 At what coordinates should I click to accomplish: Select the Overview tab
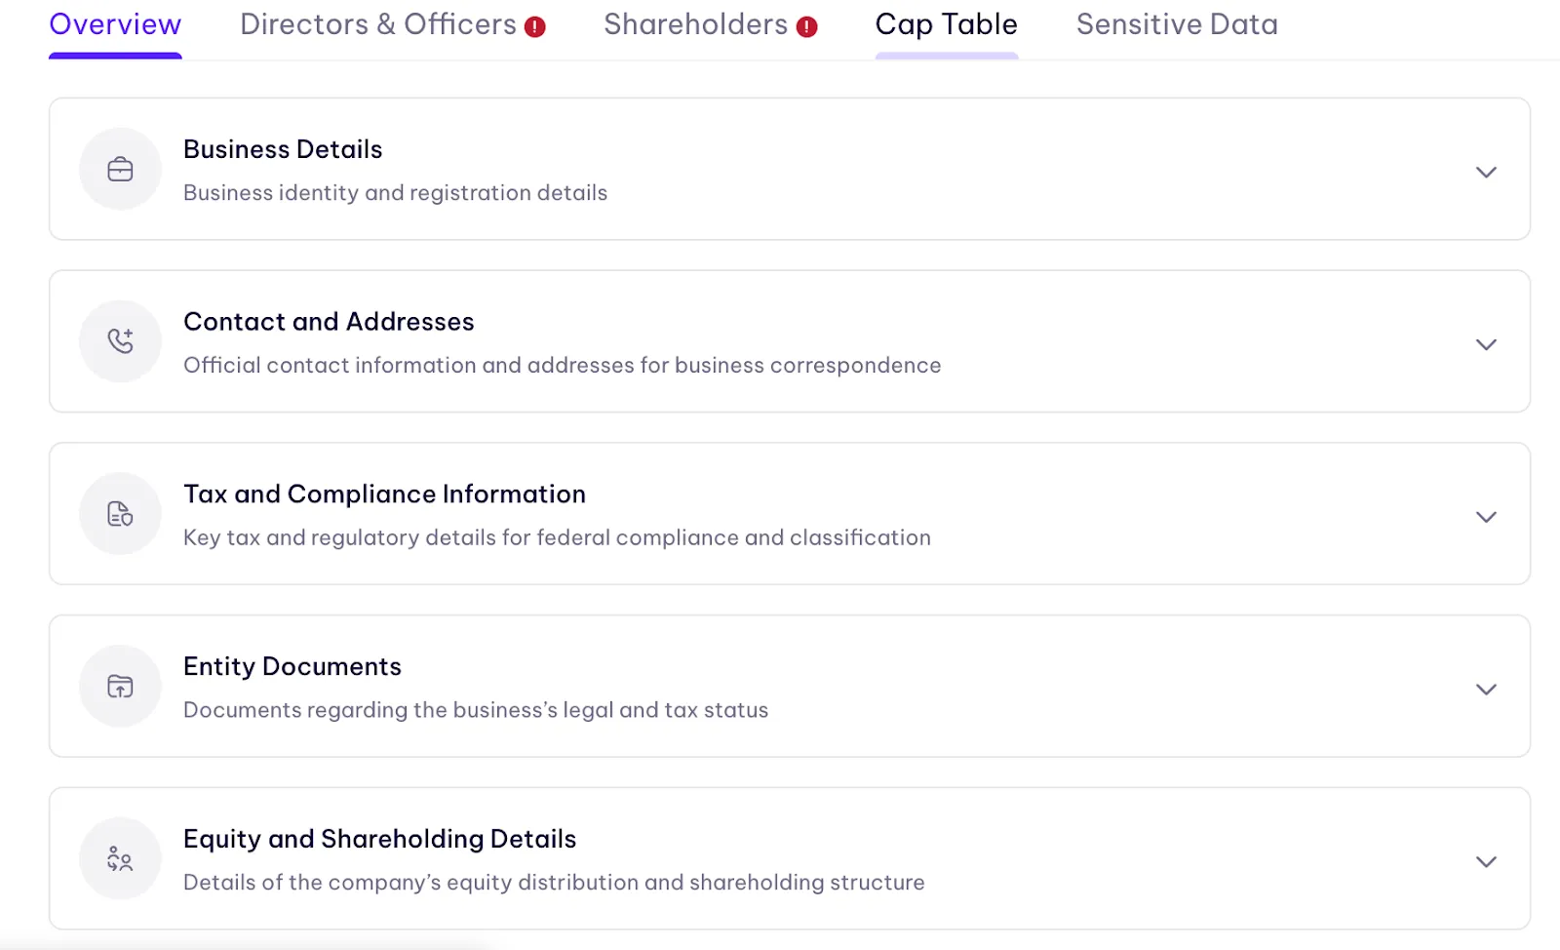[x=115, y=24]
